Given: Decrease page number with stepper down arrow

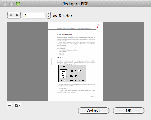Looking at the screenshot, I should [x=49, y=17].
